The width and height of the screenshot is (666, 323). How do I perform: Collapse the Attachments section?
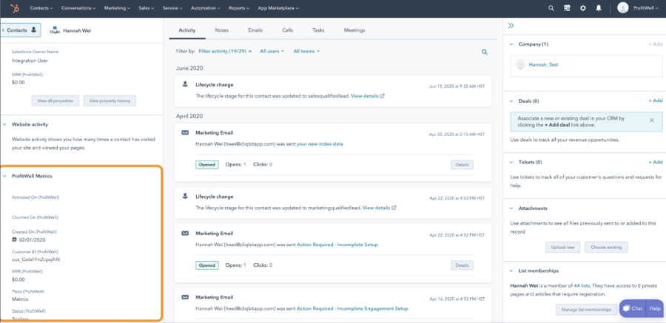(x=511, y=208)
